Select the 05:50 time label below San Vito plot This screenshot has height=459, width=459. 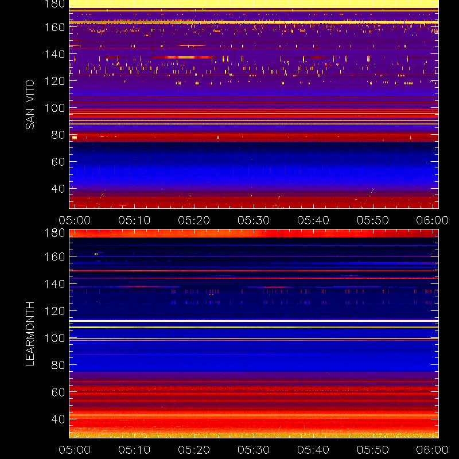[x=373, y=220]
